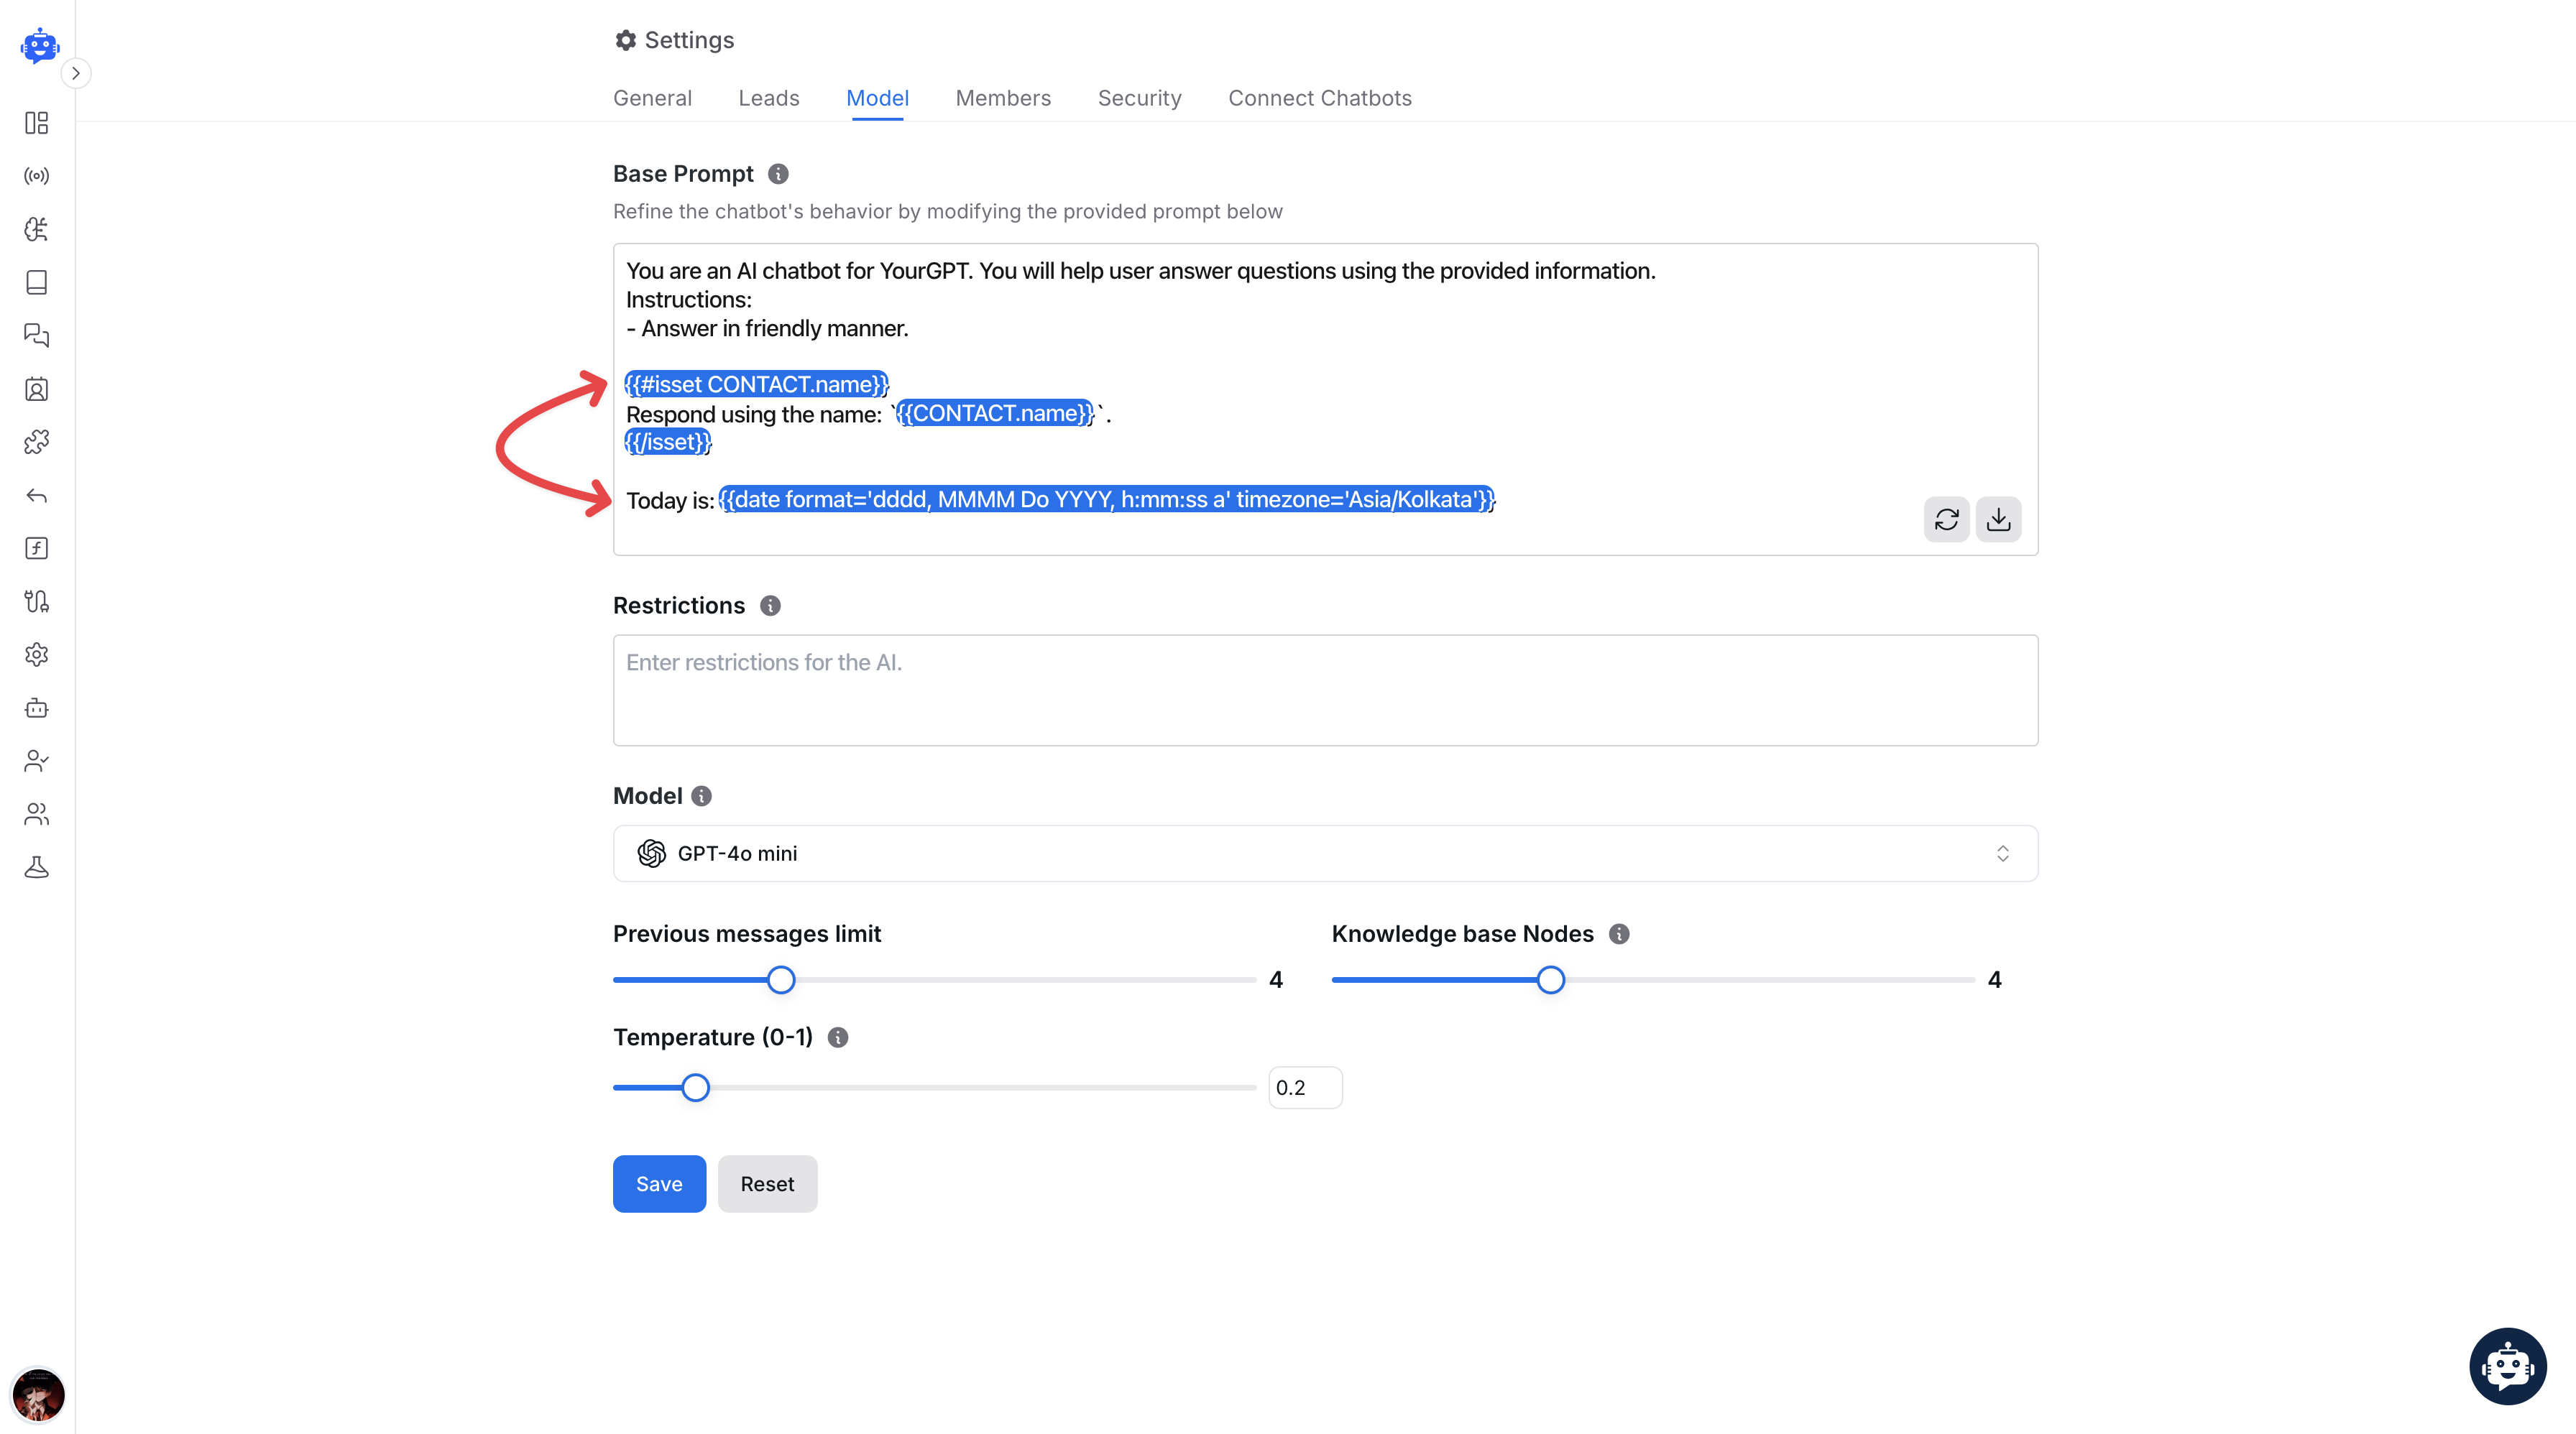Open the dashboard layout icon in sidebar
The height and width of the screenshot is (1434, 2576).
(x=37, y=123)
